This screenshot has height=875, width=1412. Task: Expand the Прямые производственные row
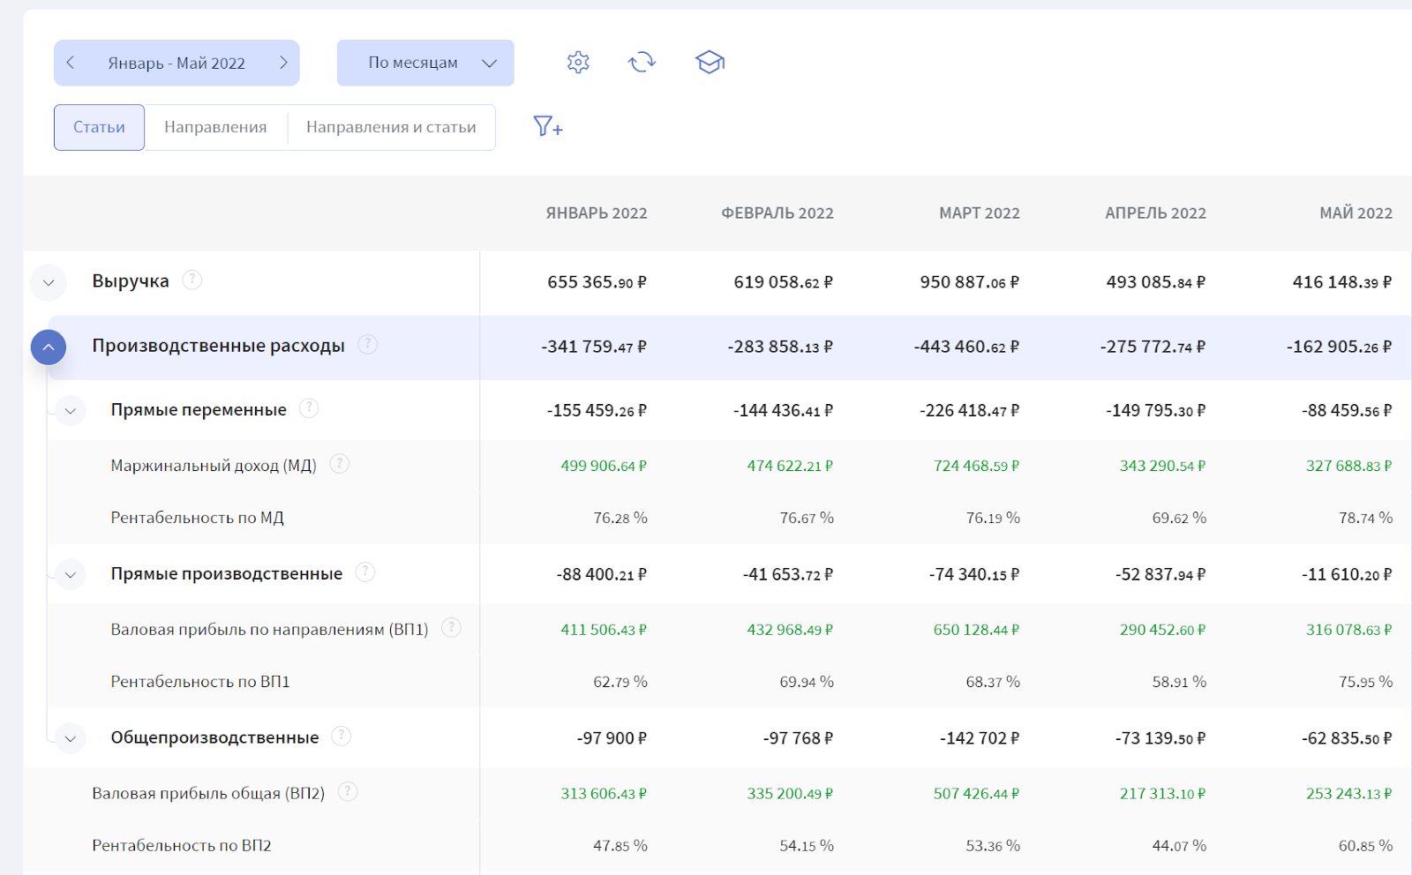(71, 575)
